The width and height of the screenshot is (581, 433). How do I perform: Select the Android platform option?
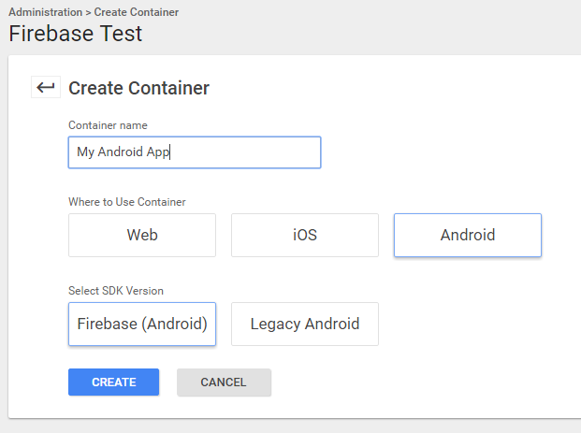468,235
